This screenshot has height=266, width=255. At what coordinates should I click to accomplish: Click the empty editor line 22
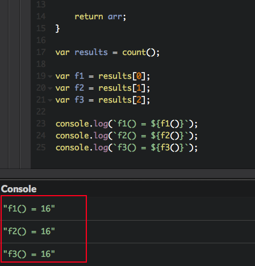143,112
